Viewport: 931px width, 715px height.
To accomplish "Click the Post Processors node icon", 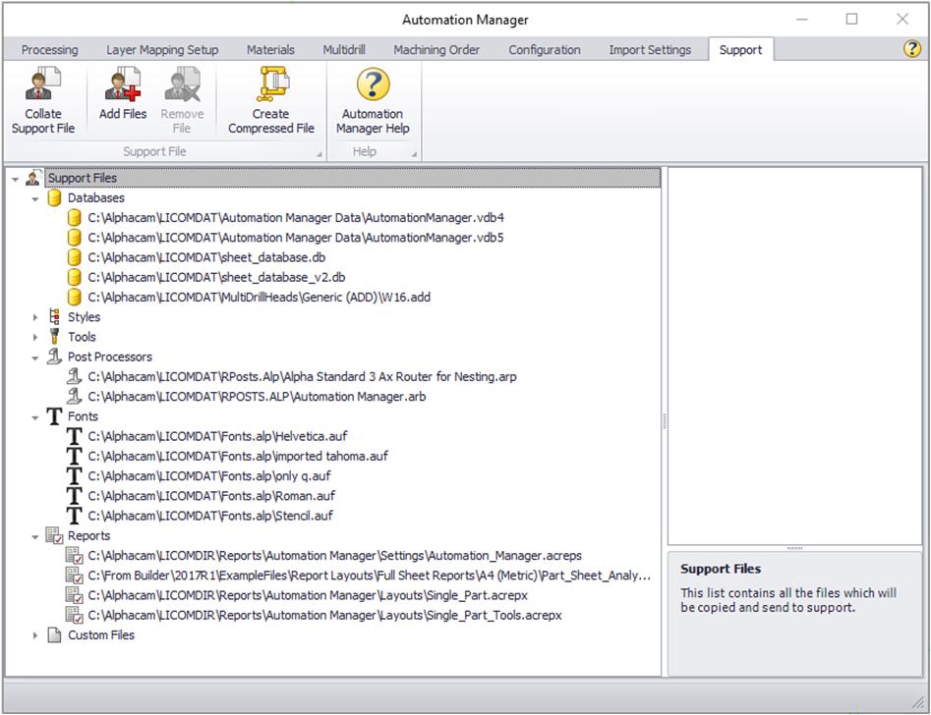I will coord(55,357).
